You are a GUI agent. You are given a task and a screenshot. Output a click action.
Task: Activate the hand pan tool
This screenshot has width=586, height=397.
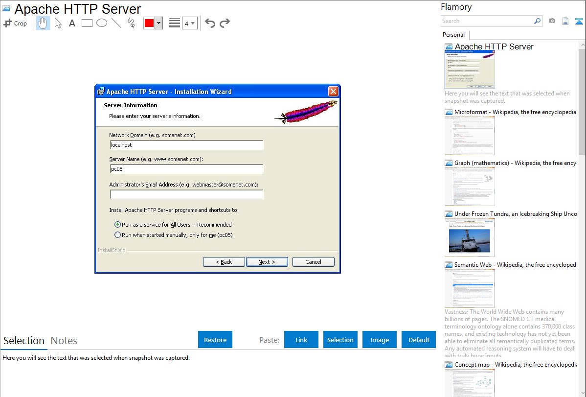[43, 23]
